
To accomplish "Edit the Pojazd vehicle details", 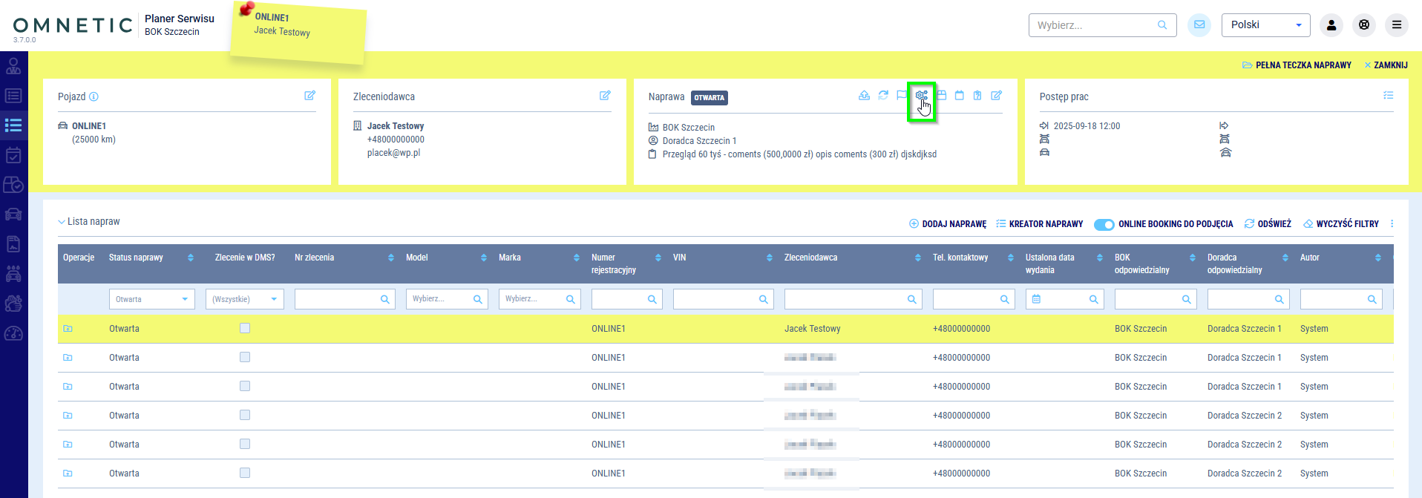I will [x=309, y=96].
